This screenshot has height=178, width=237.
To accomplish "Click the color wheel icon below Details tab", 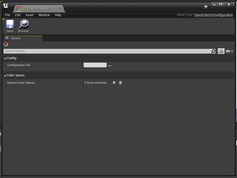I will 6,44.
